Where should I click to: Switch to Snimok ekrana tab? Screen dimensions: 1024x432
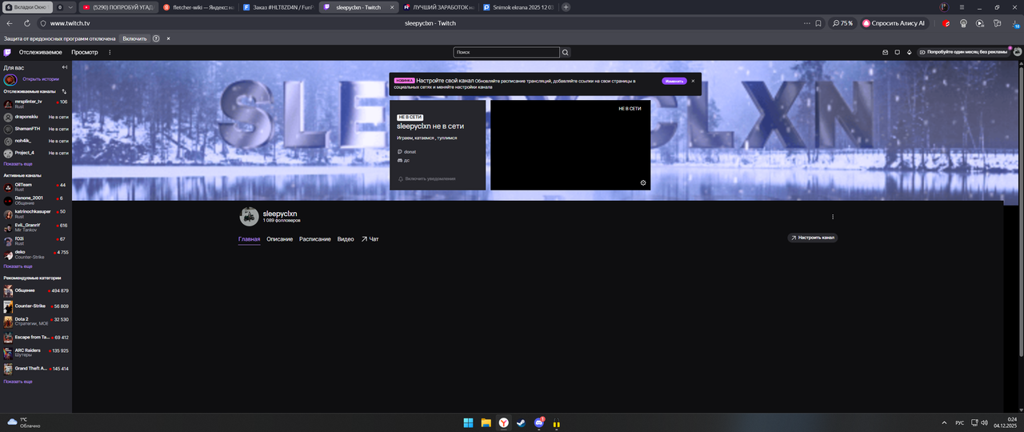(518, 7)
